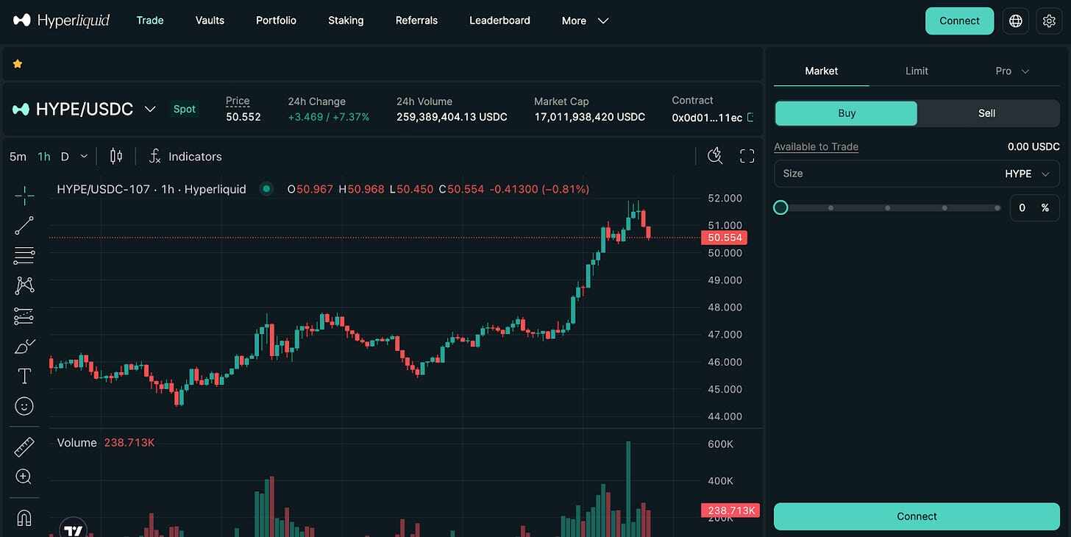Enable magnet snap mode
The width and height of the screenshot is (1071, 537).
[x=24, y=517]
